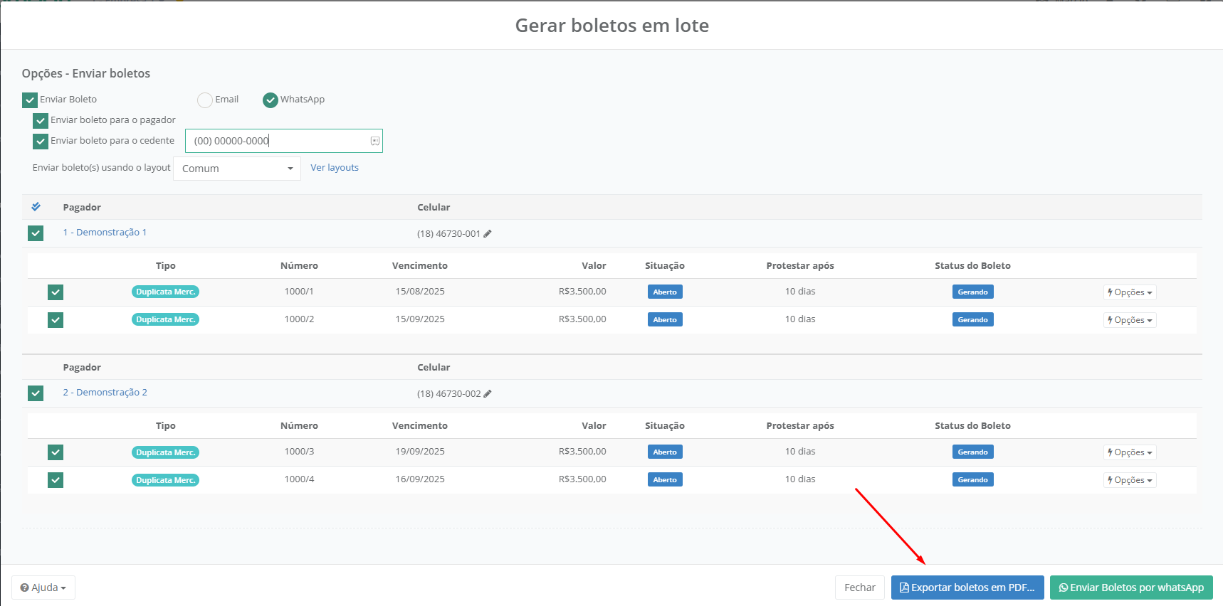
Task: Uncheck the Enviar Boleto checkbox
Action: tap(30, 100)
